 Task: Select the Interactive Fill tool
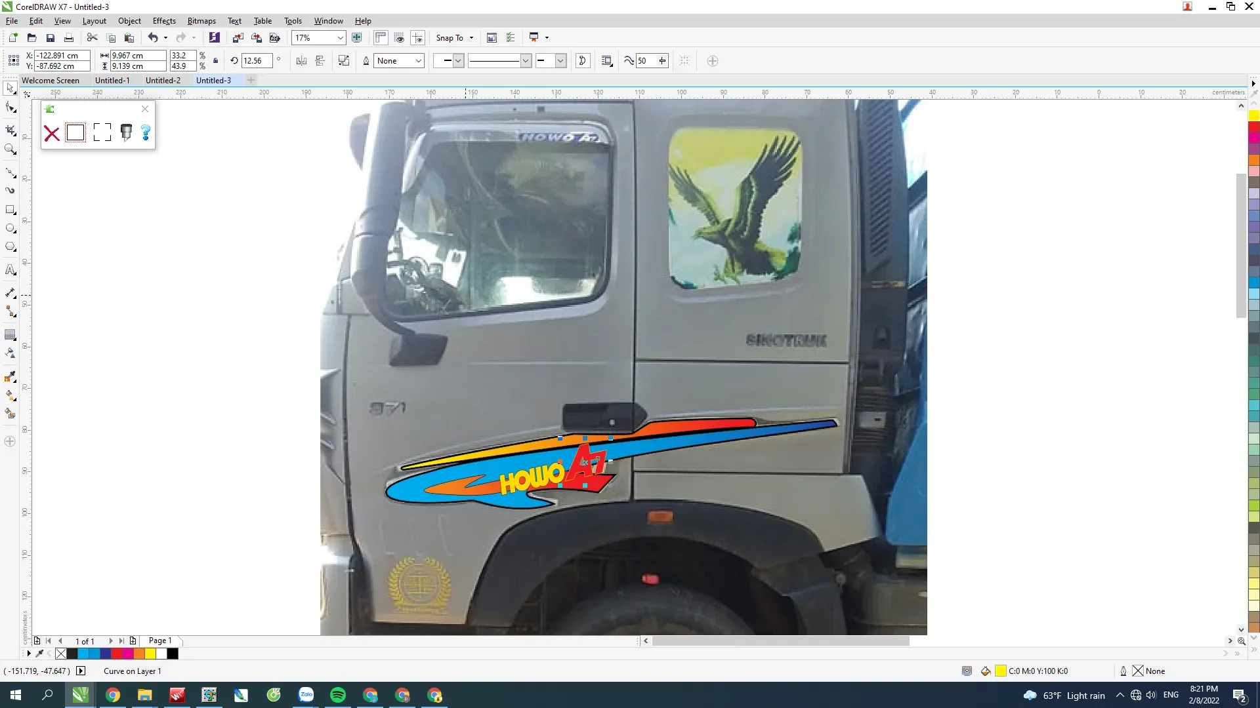(10, 395)
